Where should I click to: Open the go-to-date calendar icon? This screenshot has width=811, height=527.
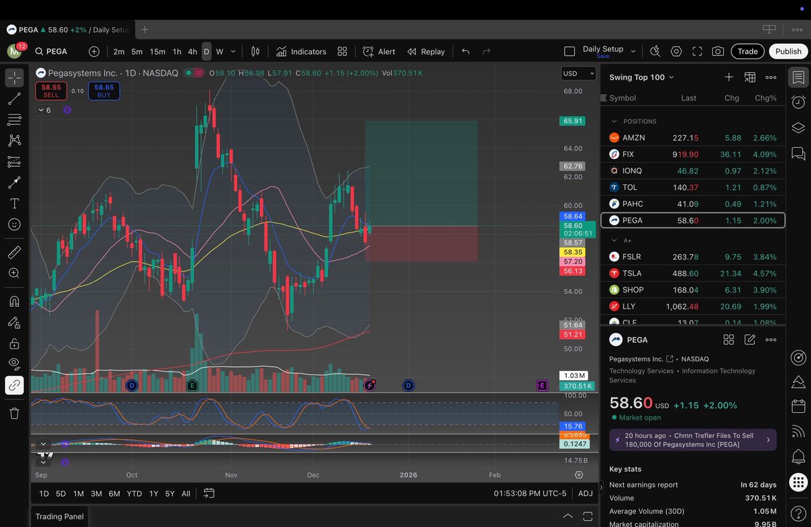(209, 493)
